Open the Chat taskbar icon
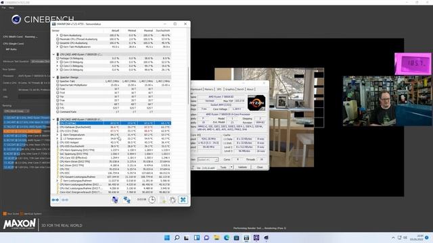 (206, 238)
